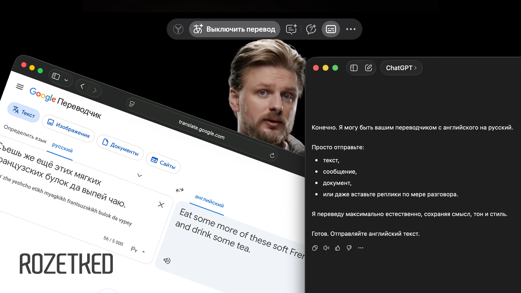
Task: Listen to the English translation speaker icon
Action: point(167,261)
